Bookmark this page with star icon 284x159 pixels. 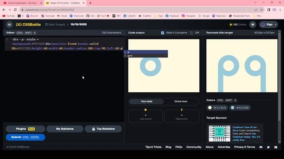tap(261, 10)
